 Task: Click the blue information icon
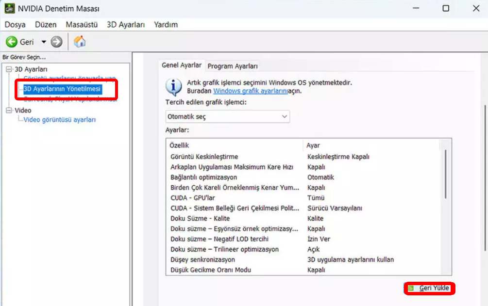point(173,86)
